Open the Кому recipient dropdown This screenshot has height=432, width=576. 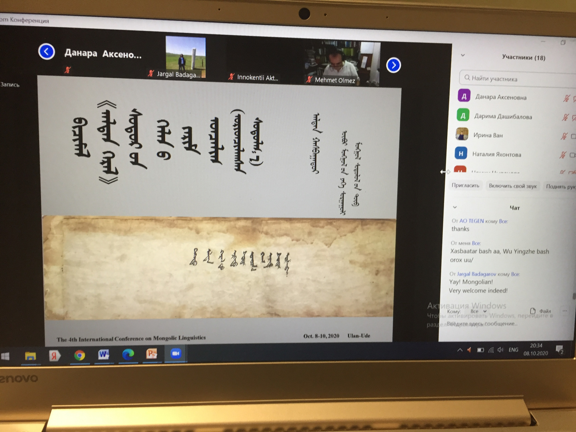(x=478, y=311)
